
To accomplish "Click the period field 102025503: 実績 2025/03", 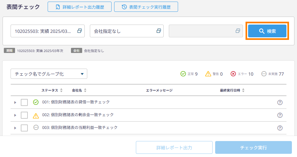I will [48, 31].
